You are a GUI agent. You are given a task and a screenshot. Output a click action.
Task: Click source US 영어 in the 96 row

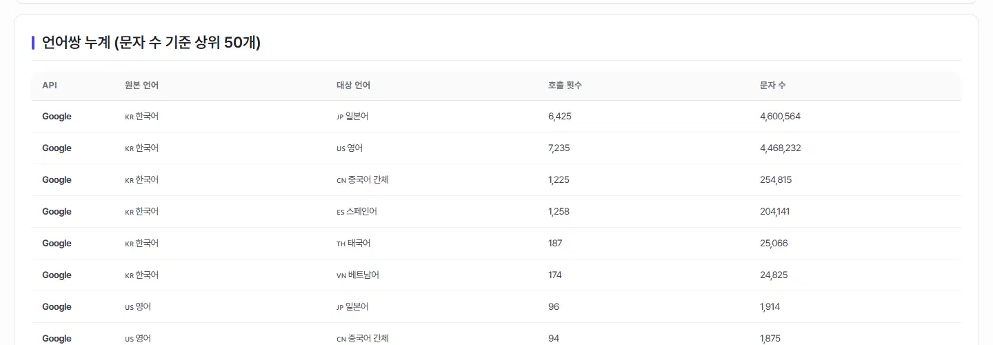138,307
